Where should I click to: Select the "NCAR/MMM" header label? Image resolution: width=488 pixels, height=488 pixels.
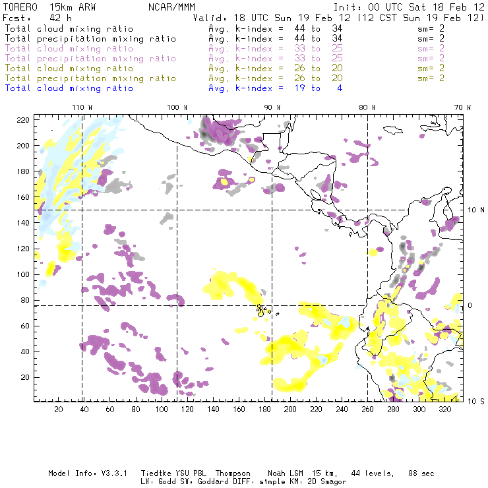tap(172, 7)
